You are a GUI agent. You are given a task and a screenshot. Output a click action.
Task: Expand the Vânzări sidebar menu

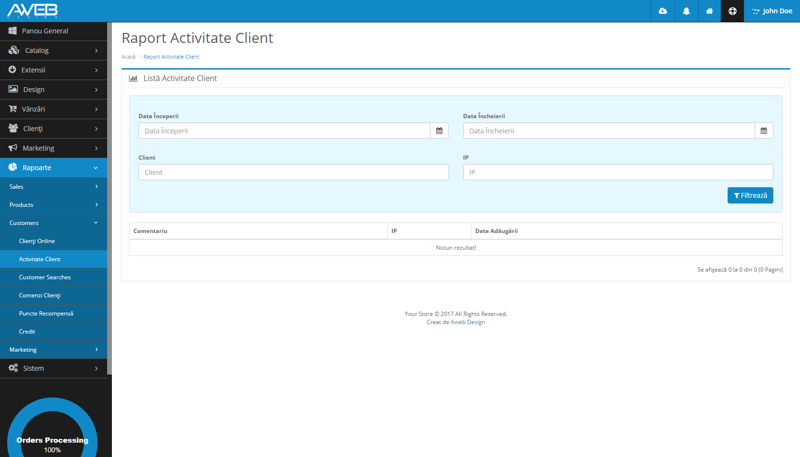(53, 109)
